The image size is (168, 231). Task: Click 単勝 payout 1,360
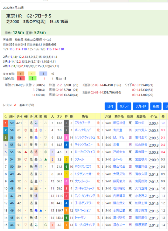tap(17, 85)
